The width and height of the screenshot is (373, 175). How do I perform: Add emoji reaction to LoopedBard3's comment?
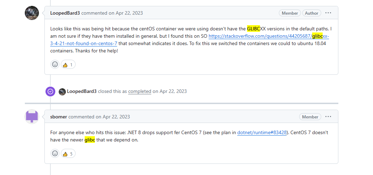coord(55,64)
